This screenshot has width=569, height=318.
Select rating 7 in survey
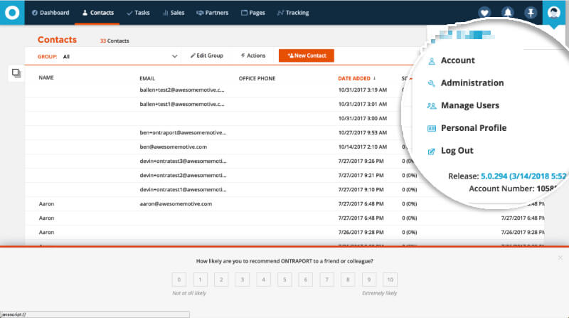[x=327, y=280]
